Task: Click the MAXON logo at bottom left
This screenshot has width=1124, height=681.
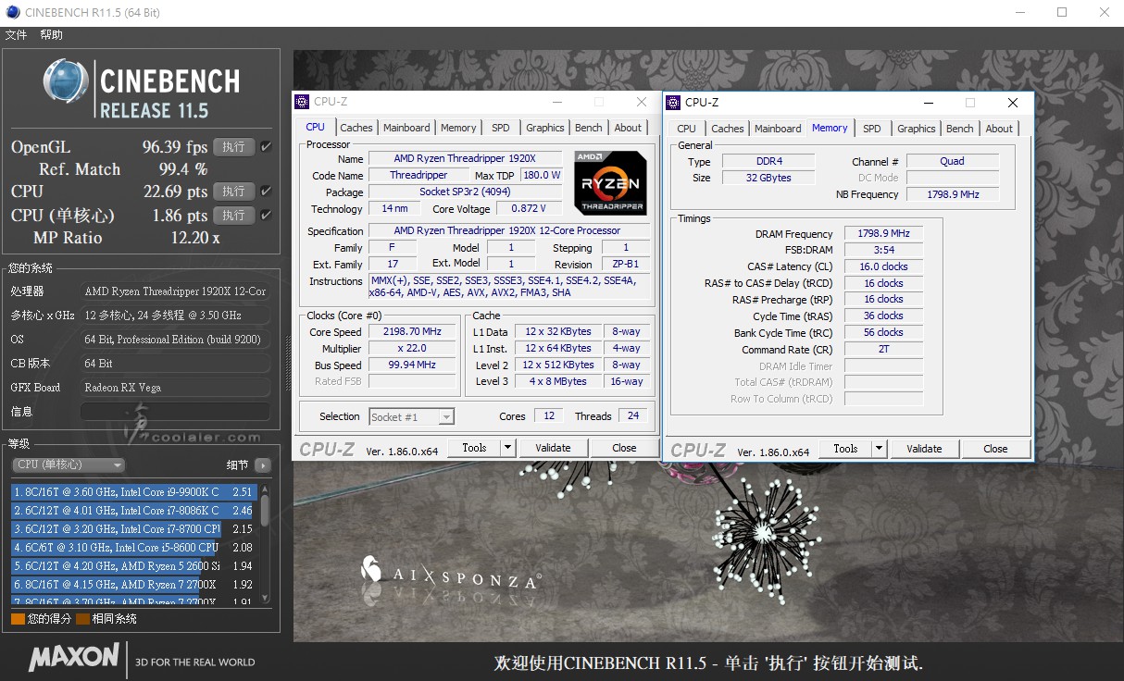Action: click(74, 658)
